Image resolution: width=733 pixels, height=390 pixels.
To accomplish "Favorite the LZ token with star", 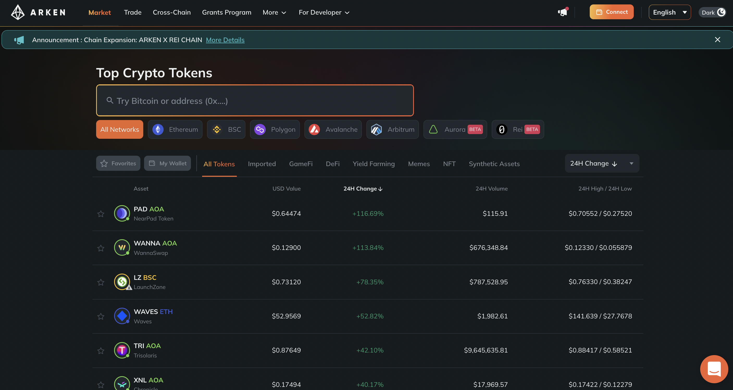I will coord(101,282).
